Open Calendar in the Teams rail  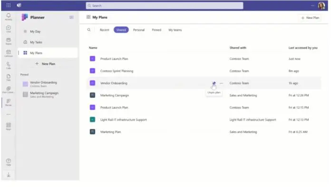(9, 53)
